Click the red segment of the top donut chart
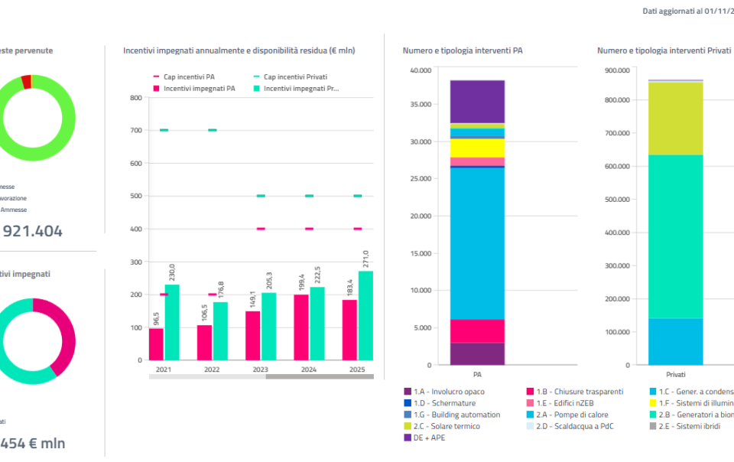 pyautogui.click(x=27, y=82)
